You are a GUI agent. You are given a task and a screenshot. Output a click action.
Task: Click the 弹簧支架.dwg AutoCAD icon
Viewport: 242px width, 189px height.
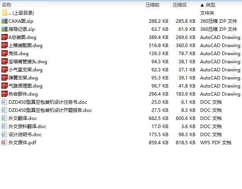coord(5,78)
